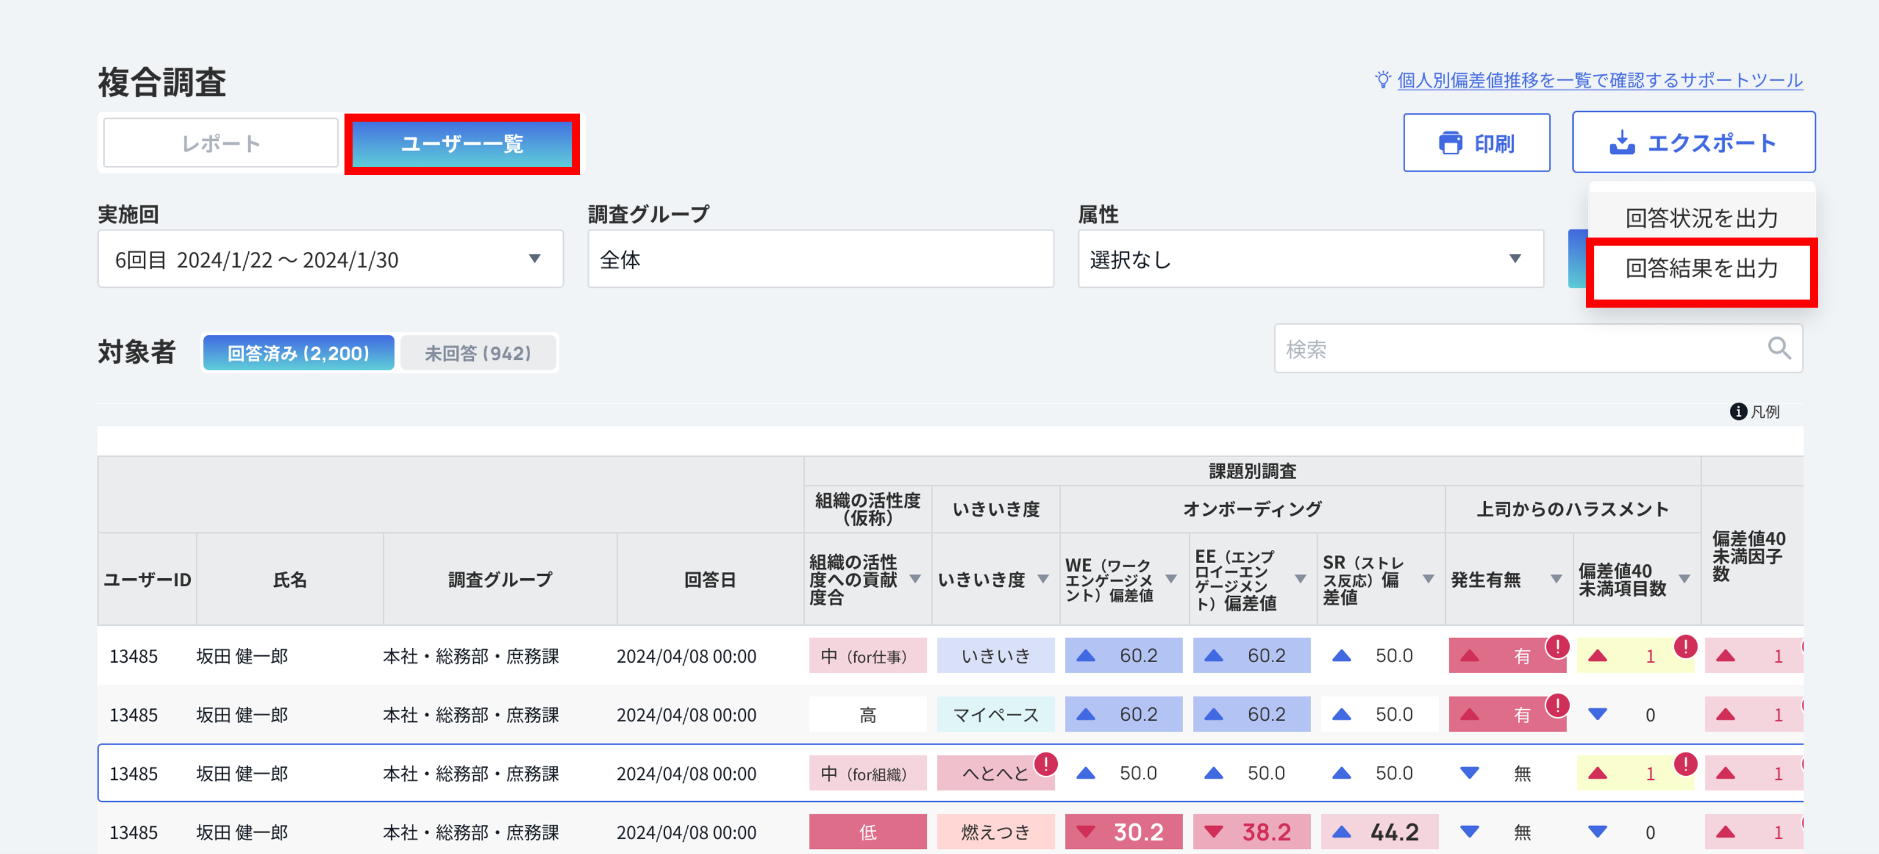Screen dimensions: 1879x854
Task: Sort by 偏差値40未満項目数 column arrow
Action: [1684, 579]
